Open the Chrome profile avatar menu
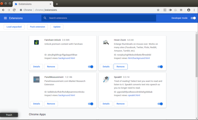Image resolution: width=198 pixels, height=120 pixels. tap(189, 10)
